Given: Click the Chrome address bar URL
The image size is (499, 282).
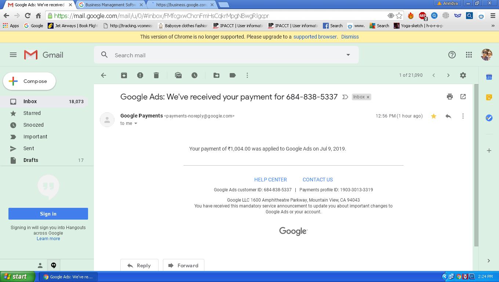Looking at the screenshot, I should (x=161, y=16).
